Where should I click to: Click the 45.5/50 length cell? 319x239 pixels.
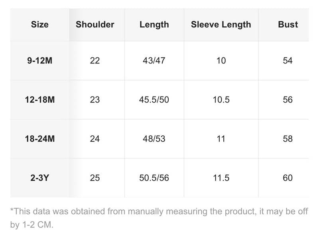pyautogui.click(x=154, y=100)
